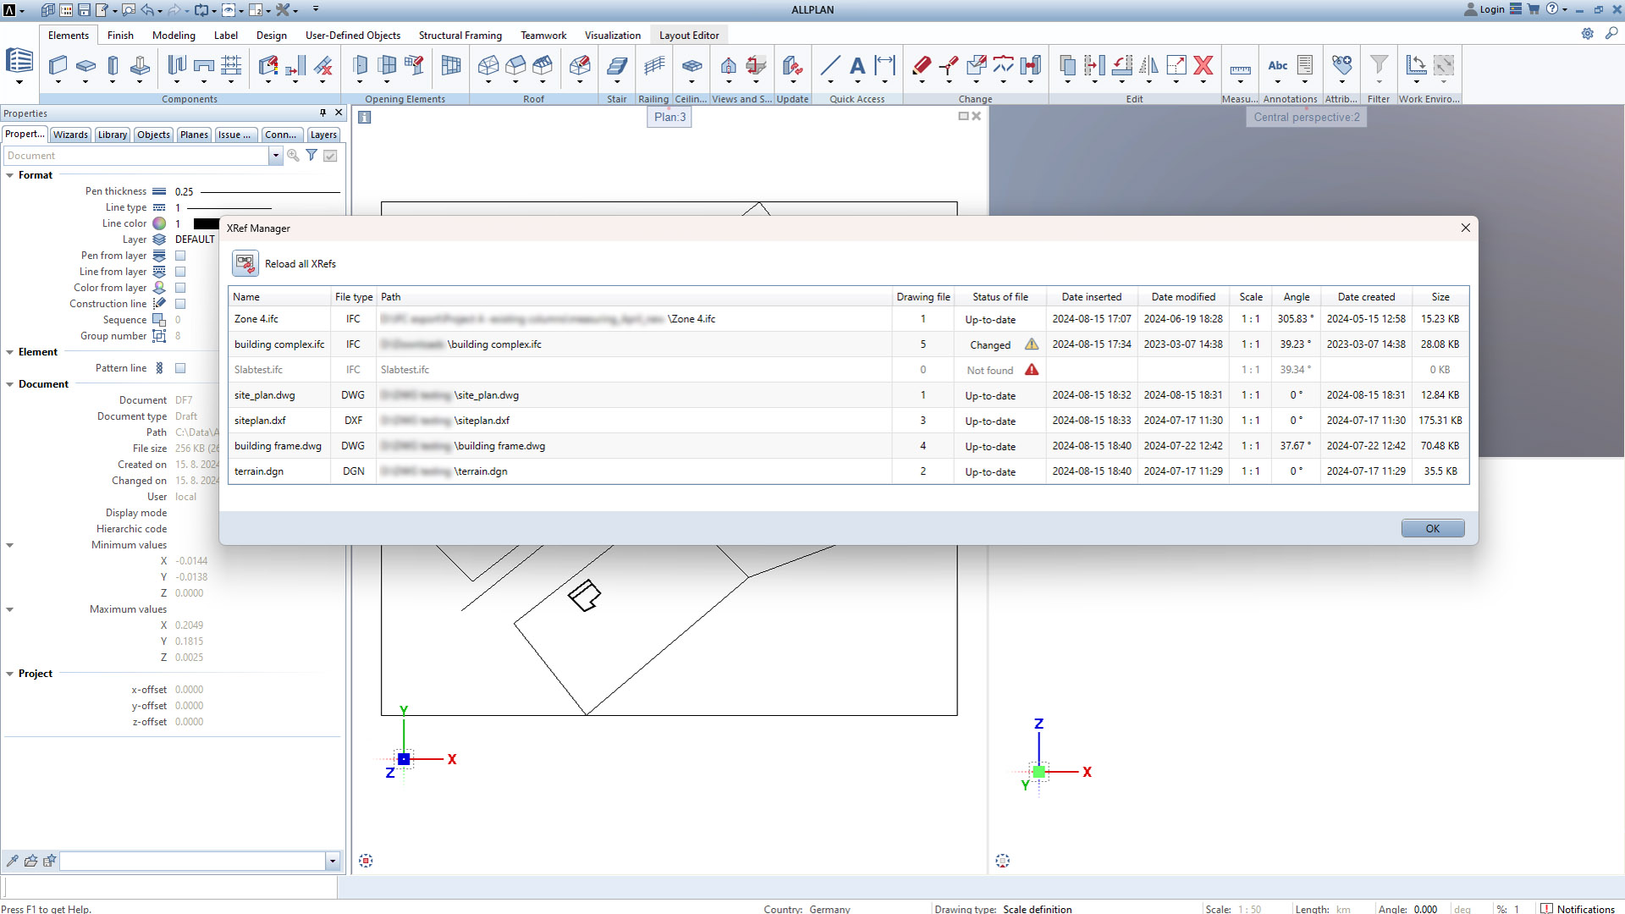
Task: Select the terrain.dgn row in the XRef list
Action: click(259, 471)
